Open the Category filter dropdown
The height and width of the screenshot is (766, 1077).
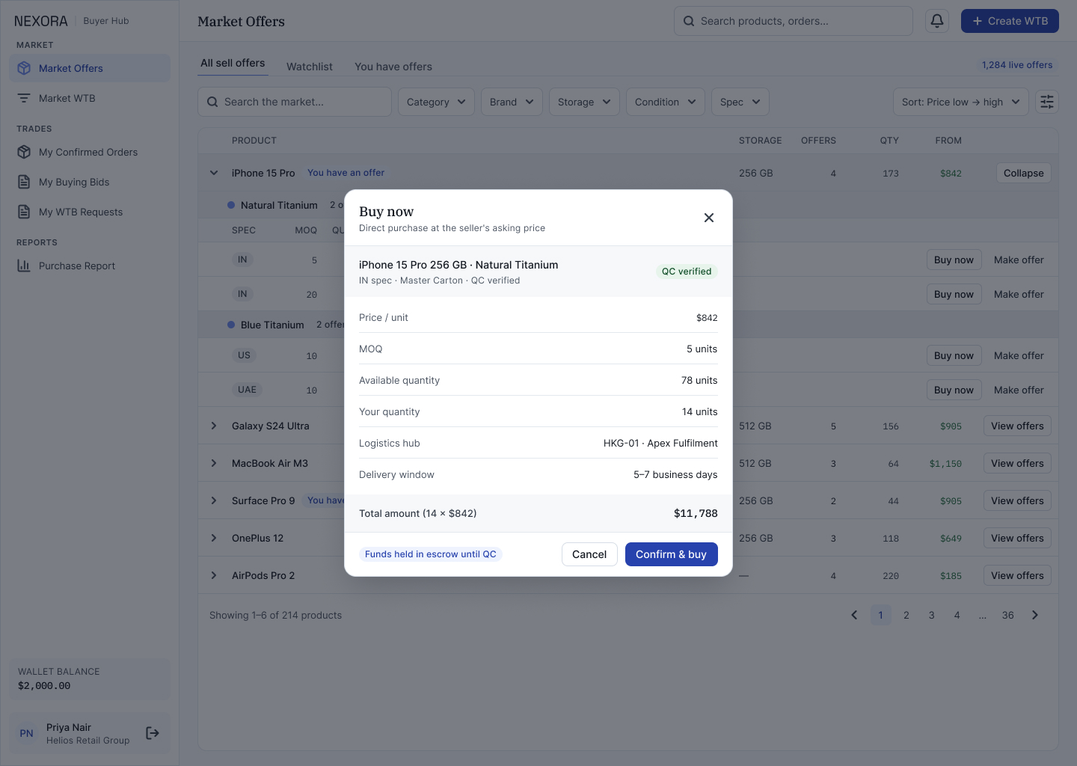pyautogui.click(x=436, y=102)
